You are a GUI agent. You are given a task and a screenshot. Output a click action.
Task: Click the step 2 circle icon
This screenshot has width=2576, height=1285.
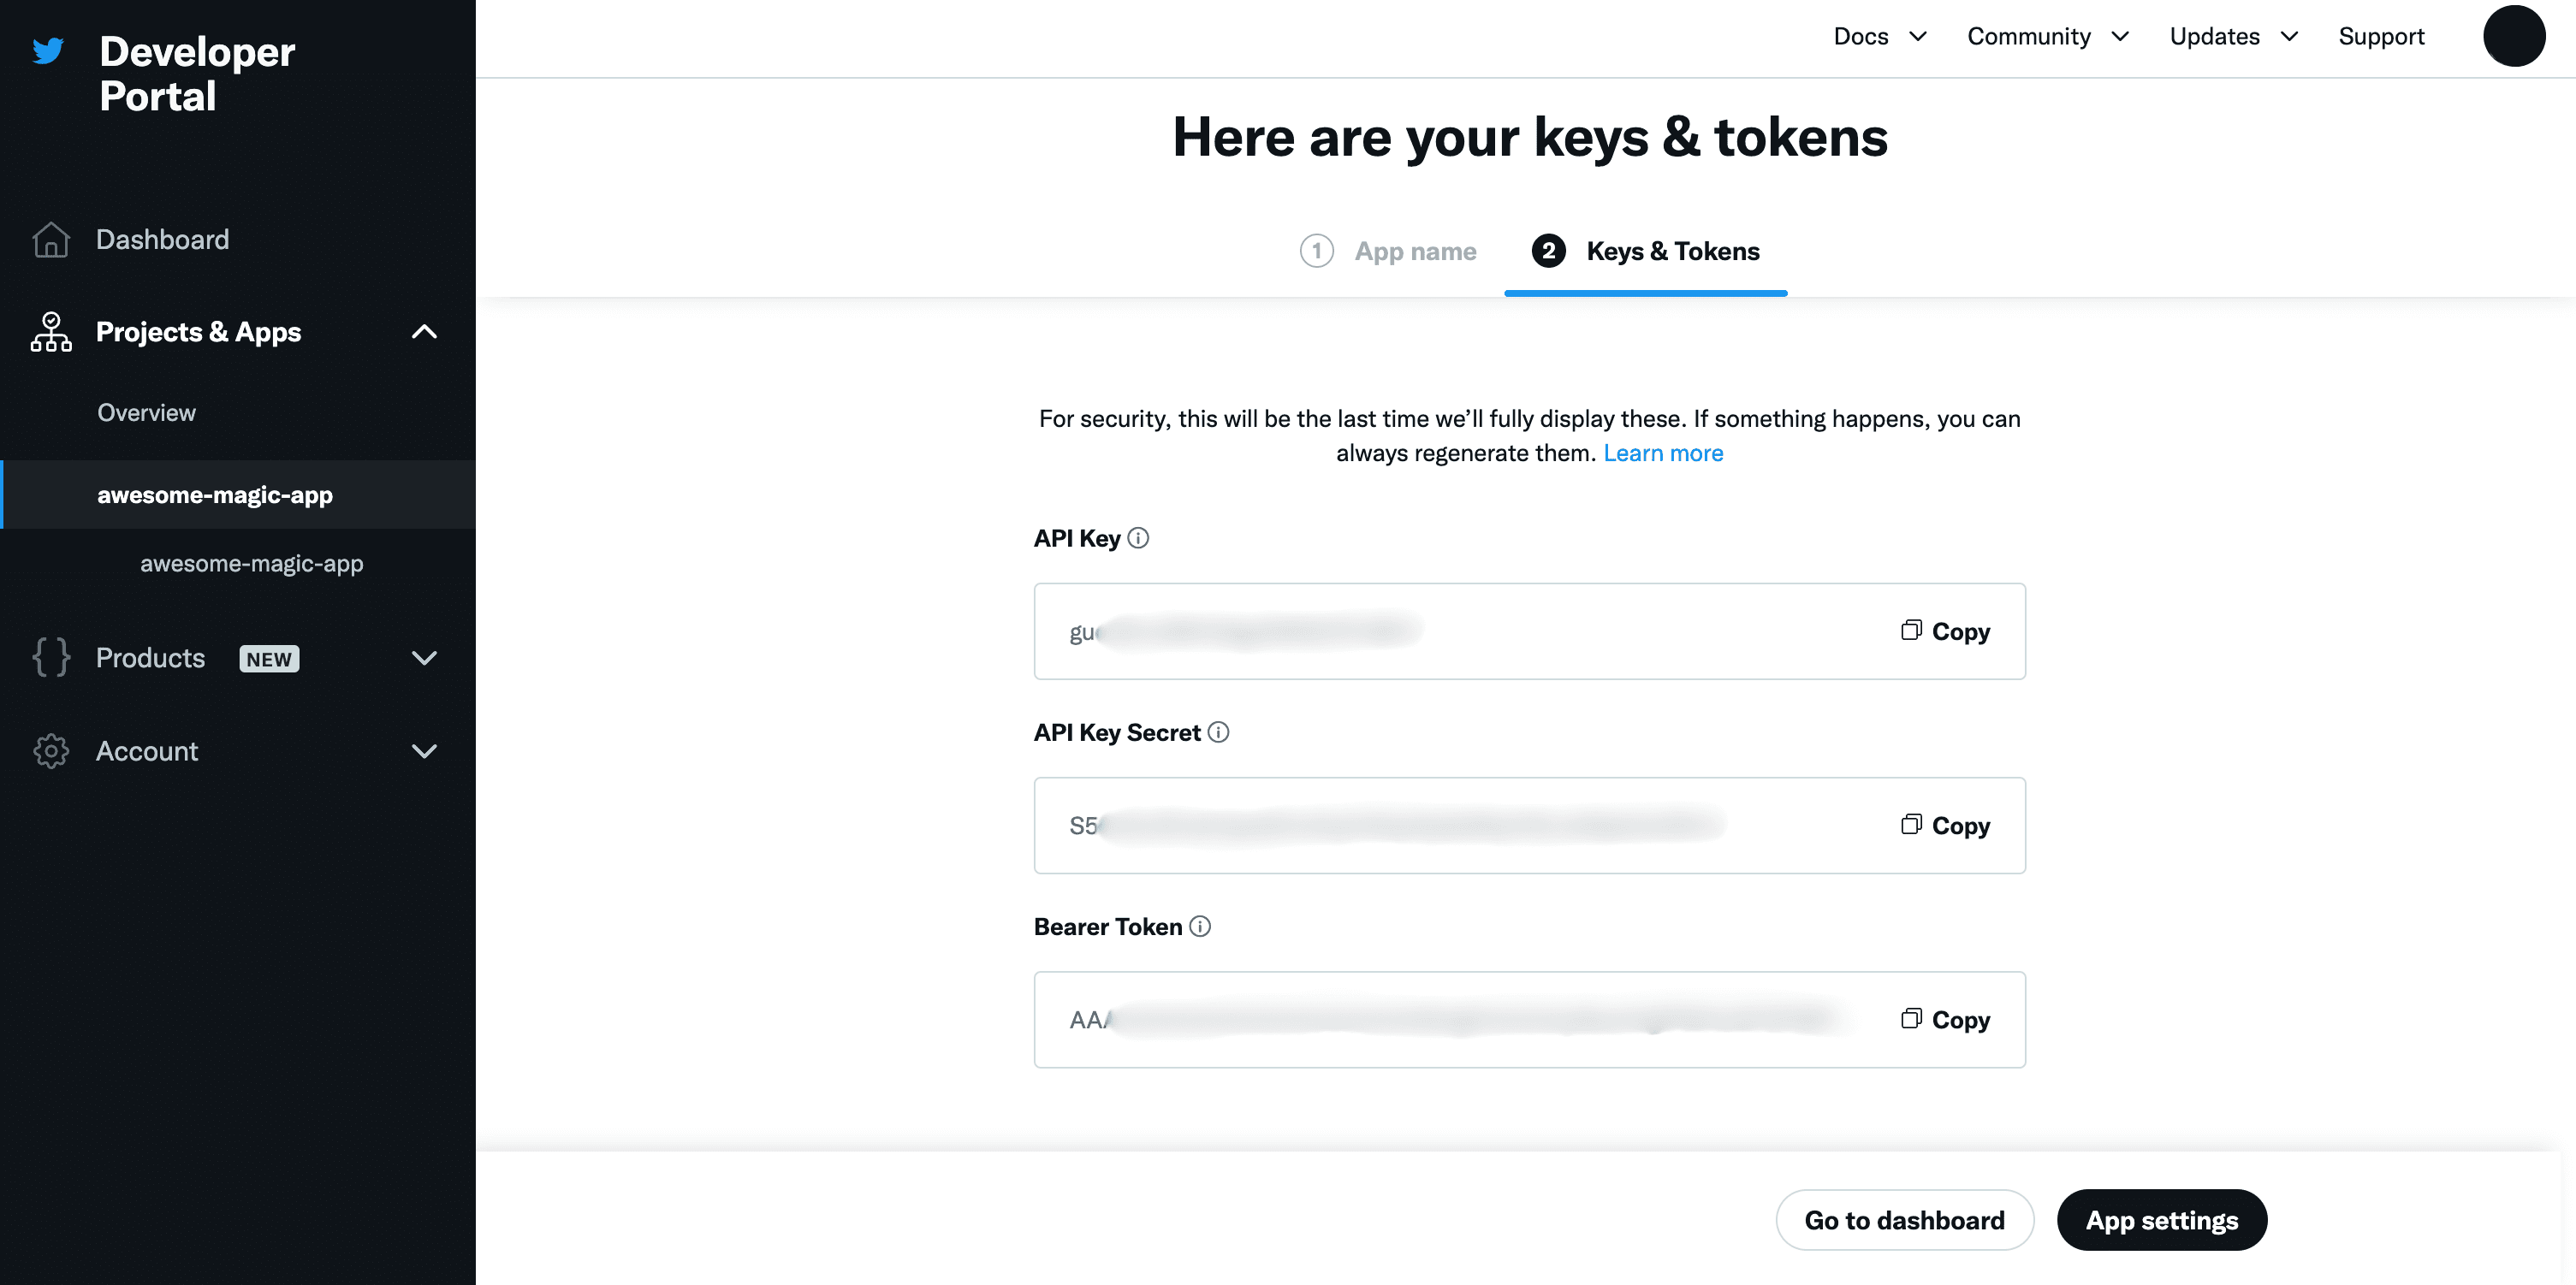[x=1549, y=250]
